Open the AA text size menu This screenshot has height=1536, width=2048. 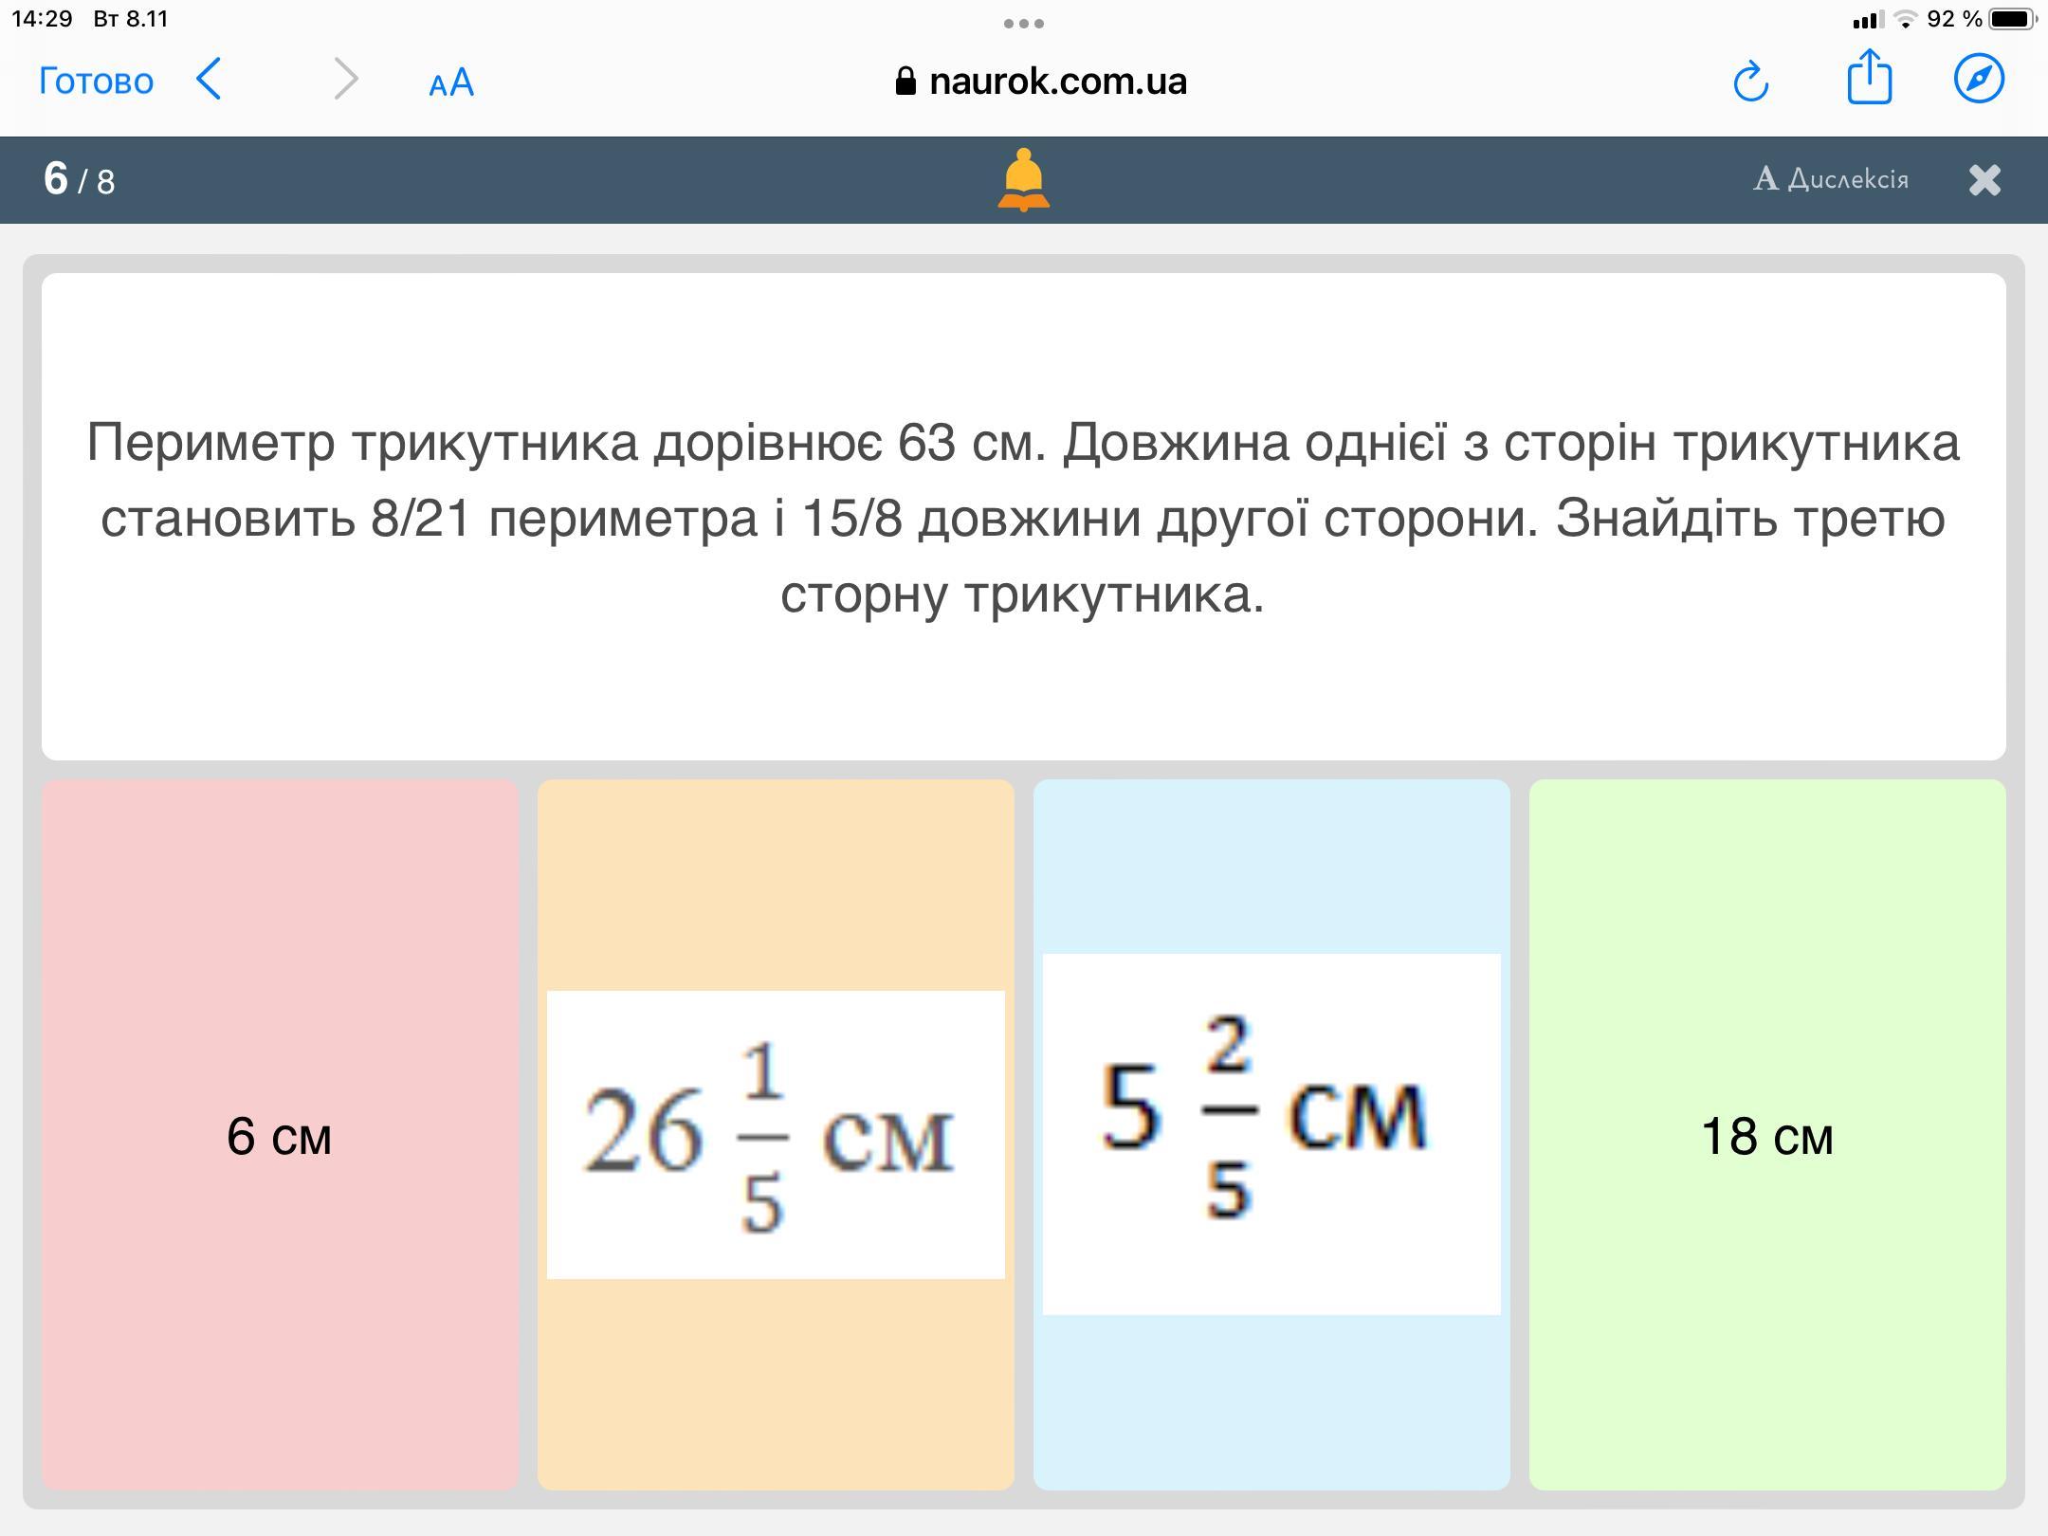point(451,82)
